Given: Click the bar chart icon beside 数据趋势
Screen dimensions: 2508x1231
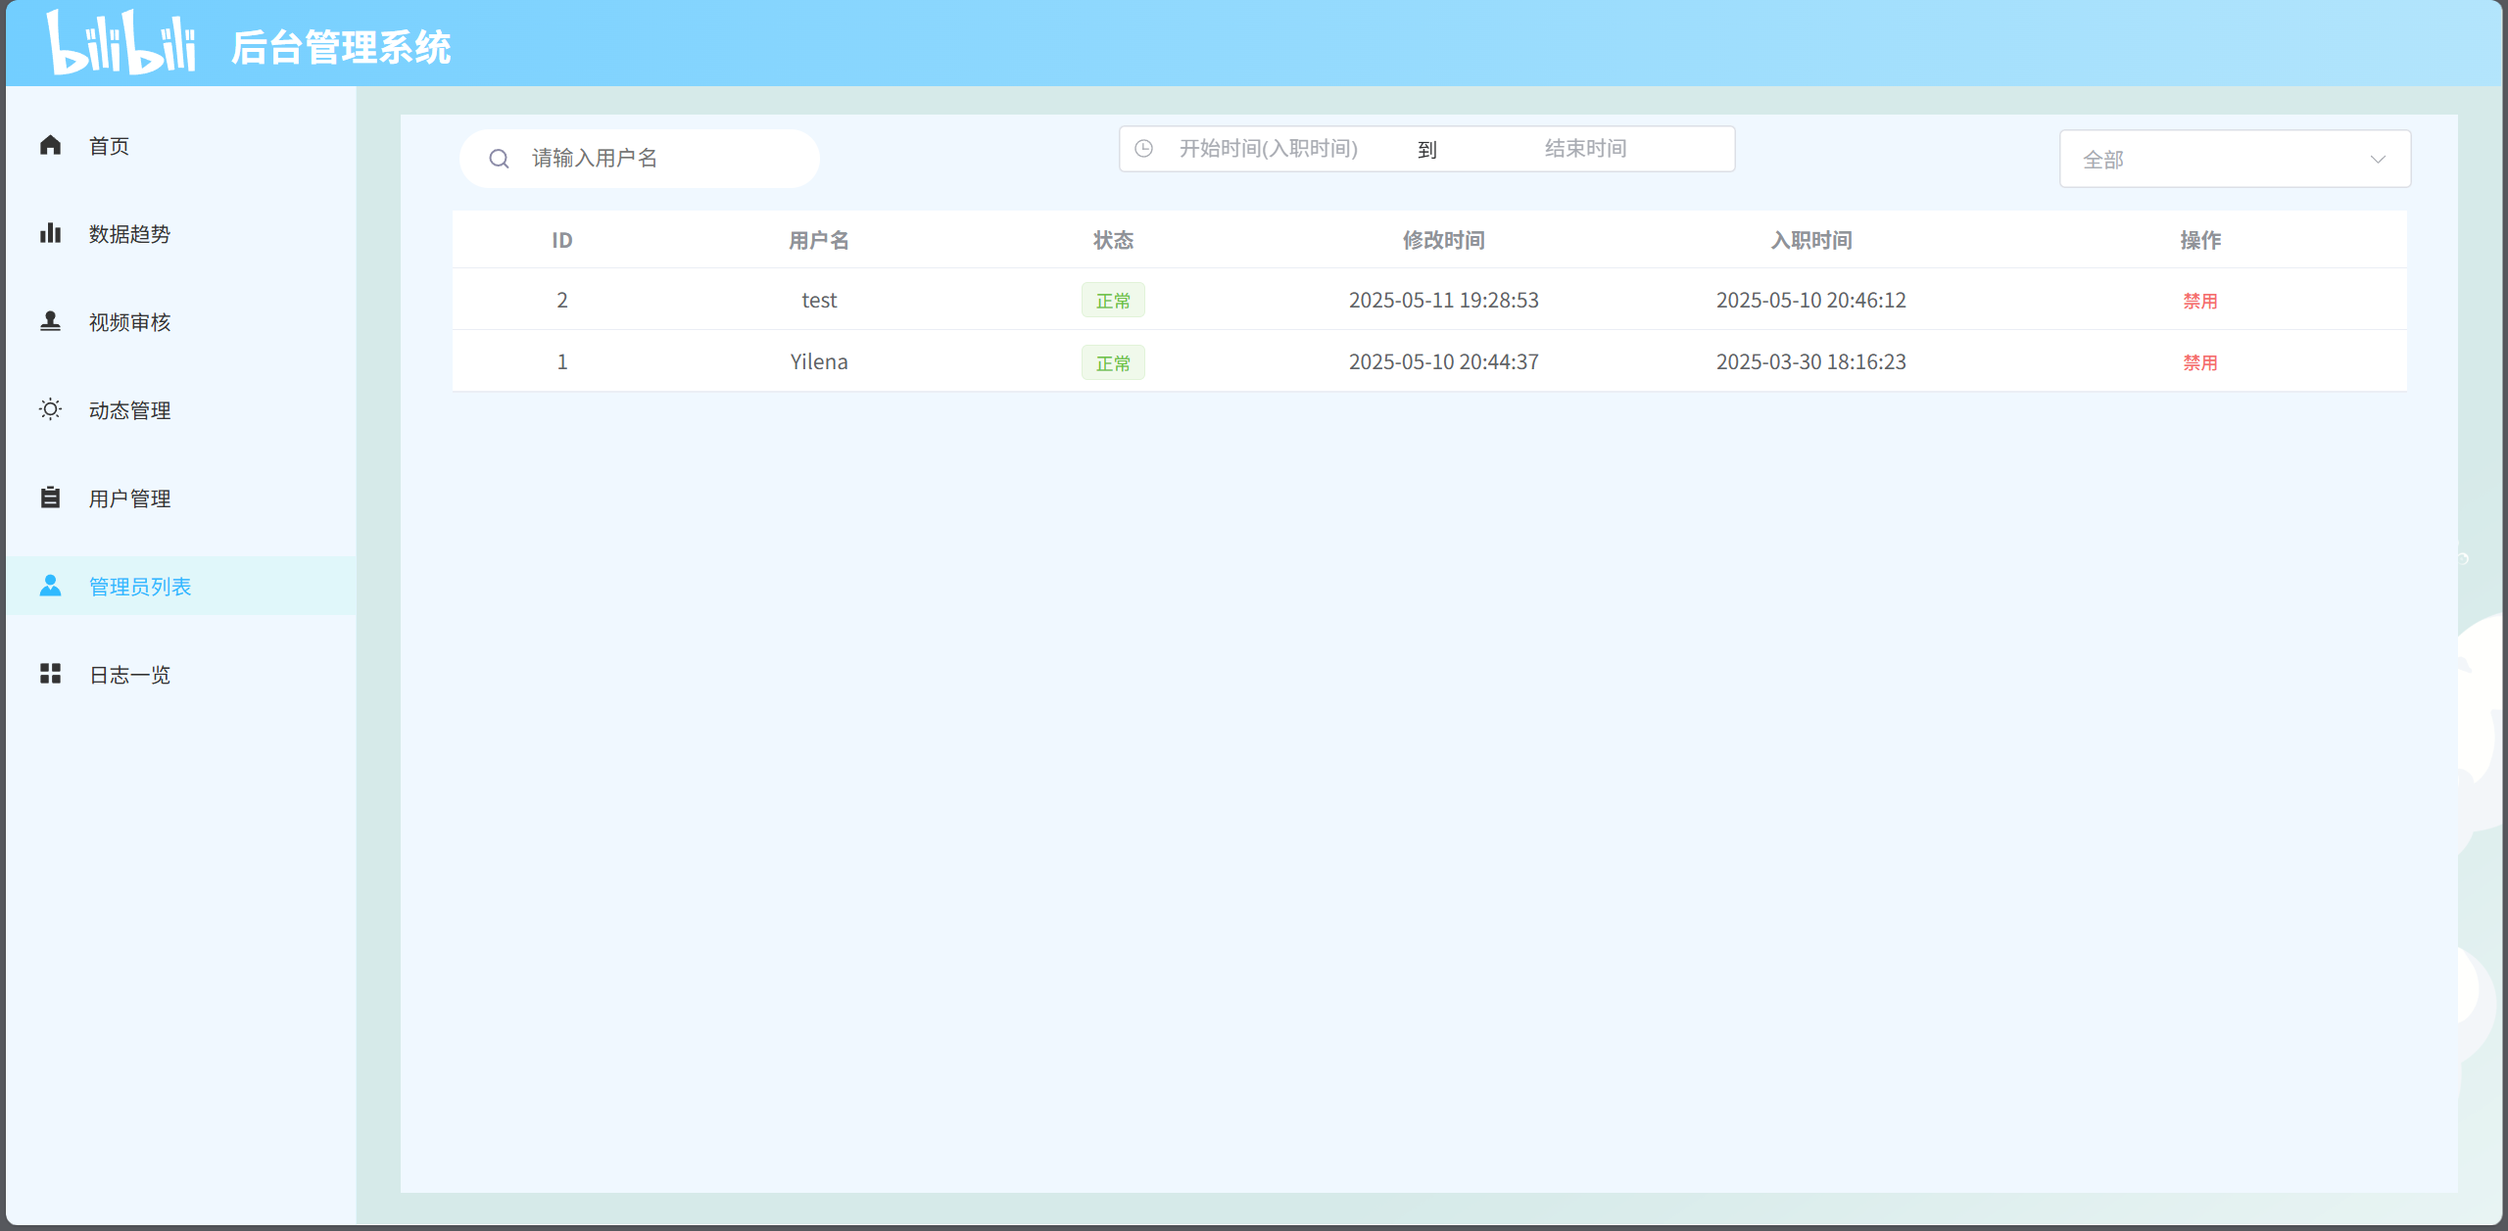Looking at the screenshot, I should click(50, 233).
